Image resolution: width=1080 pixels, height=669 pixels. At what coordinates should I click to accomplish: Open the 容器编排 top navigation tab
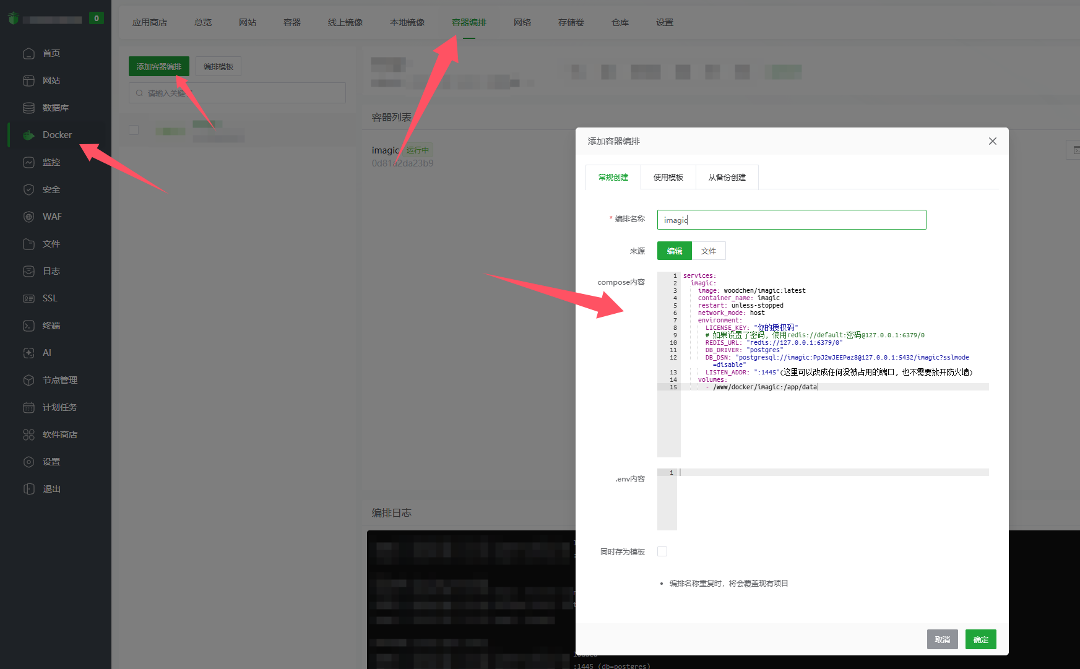(469, 22)
